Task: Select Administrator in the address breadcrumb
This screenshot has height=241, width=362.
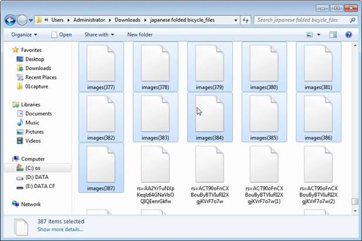Action: [x=89, y=20]
